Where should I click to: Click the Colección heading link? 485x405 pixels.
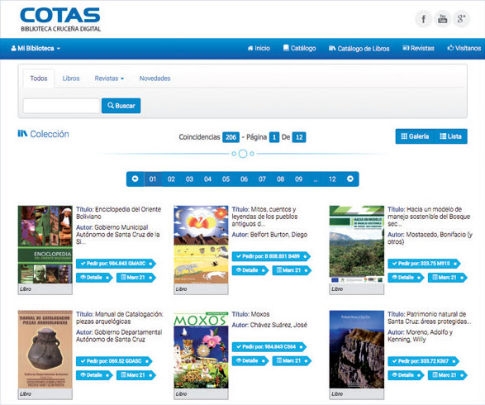[x=44, y=134]
